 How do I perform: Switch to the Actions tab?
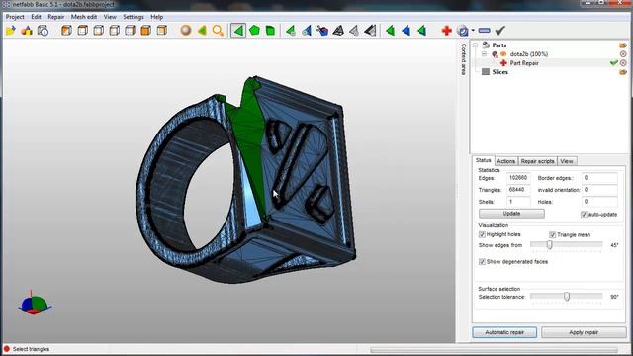(x=505, y=161)
